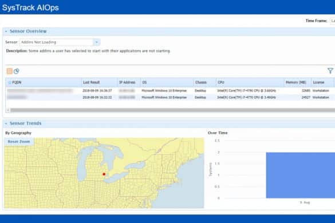
Task: Sort by the OS column header
Action: (x=167, y=82)
